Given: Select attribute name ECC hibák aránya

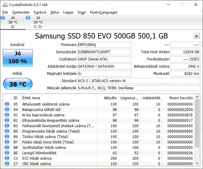Looking at the screenshot, I should coord(37,158).
